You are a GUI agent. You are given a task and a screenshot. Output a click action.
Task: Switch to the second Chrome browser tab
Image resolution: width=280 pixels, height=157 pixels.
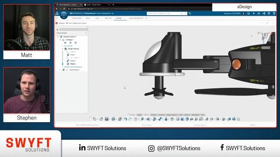click(x=96, y=5)
